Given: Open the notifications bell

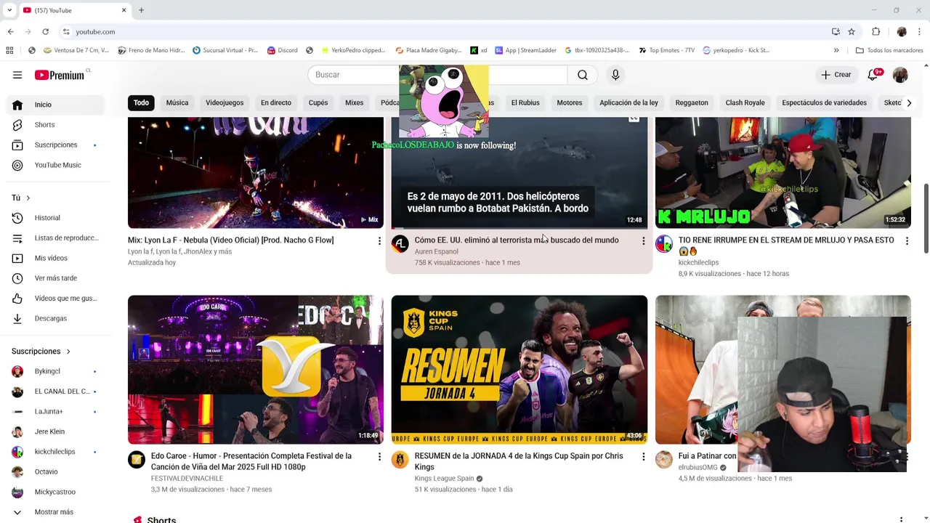Looking at the screenshot, I should tap(873, 75).
